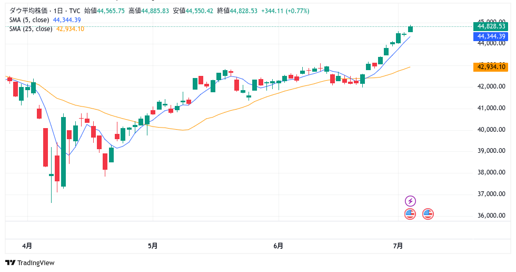Click the 終値 44,828.53 close value
This screenshot has height=272, width=516.
tap(237, 11)
